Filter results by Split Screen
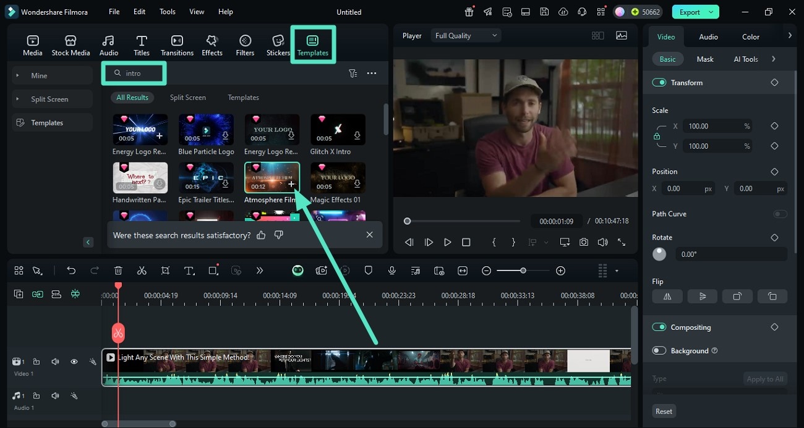This screenshot has width=804, height=428. tap(188, 98)
